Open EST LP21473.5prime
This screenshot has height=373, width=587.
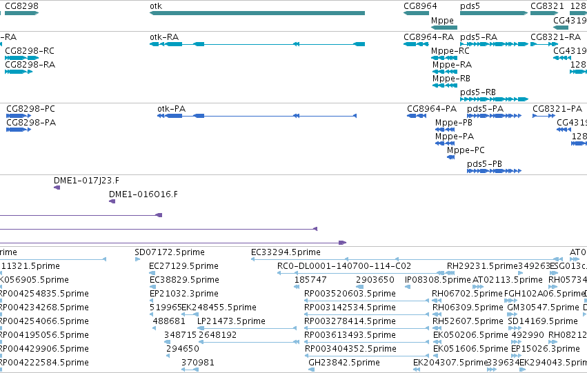pos(247,328)
